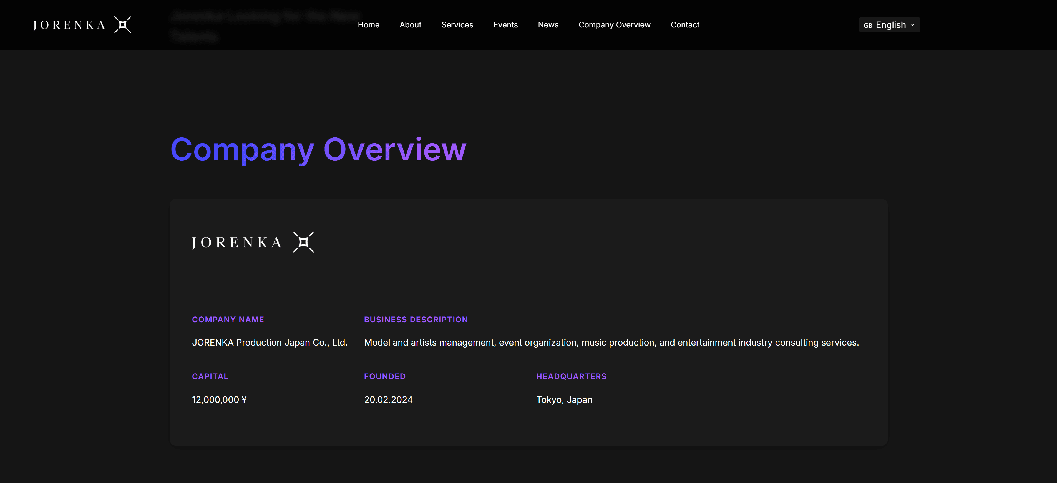
Task: Open the News section
Action: coord(548,25)
